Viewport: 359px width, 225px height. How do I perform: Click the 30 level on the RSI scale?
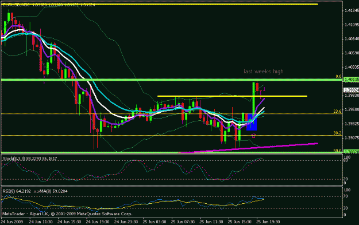[x=346, y=208]
